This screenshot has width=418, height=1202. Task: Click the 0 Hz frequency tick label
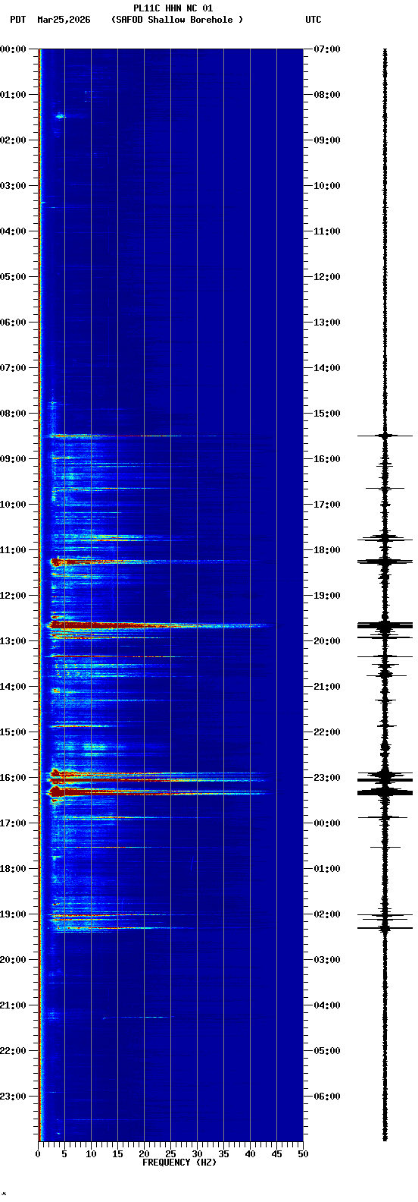[x=38, y=1154]
